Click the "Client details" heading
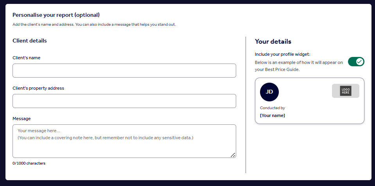The height and width of the screenshot is (186, 375). coord(30,41)
